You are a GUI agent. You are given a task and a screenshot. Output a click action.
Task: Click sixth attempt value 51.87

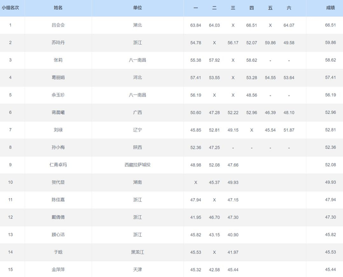coord(289,130)
